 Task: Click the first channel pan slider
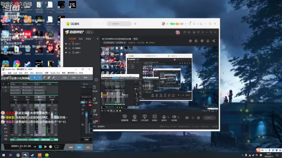click(x=16, y=102)
